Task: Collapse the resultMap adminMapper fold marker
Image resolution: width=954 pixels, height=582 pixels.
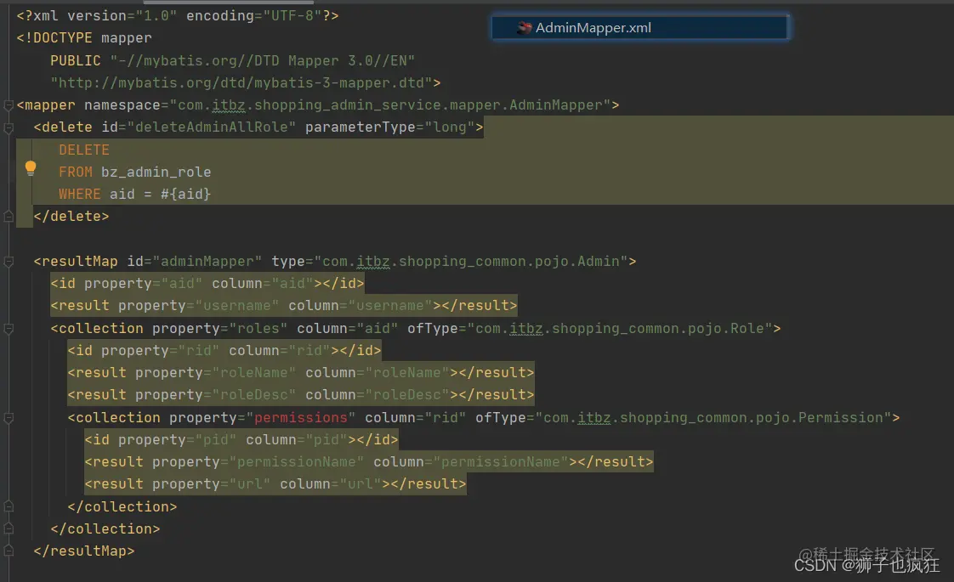Action: (x=9, y=262)
